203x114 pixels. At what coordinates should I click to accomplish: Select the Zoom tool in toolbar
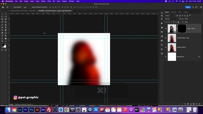point(2,41)
